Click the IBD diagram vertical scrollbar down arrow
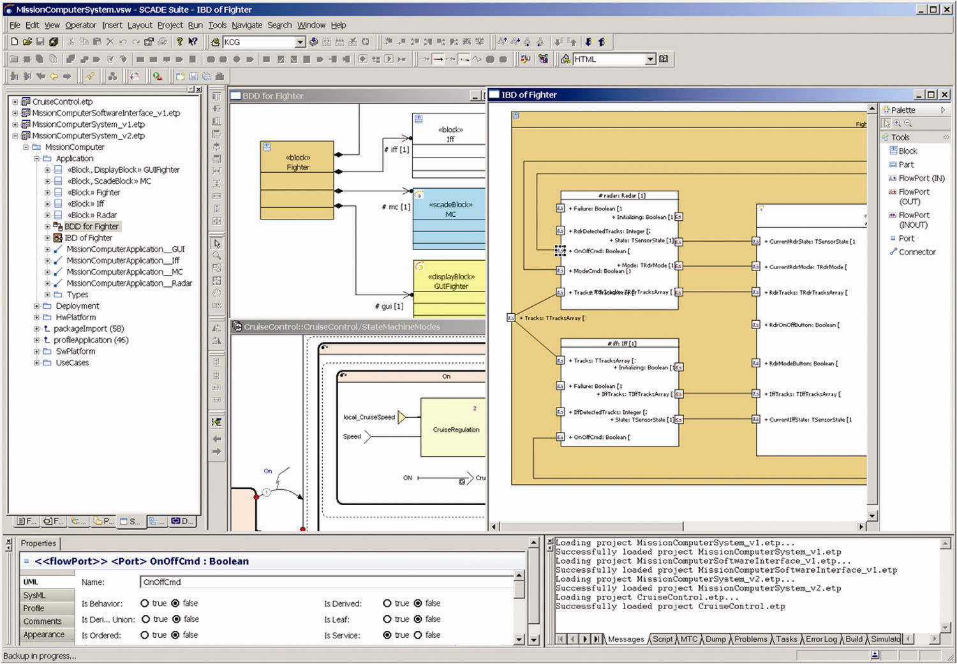Screen dimensions: 957x664 pyautogui.click(x=872, y=515)
